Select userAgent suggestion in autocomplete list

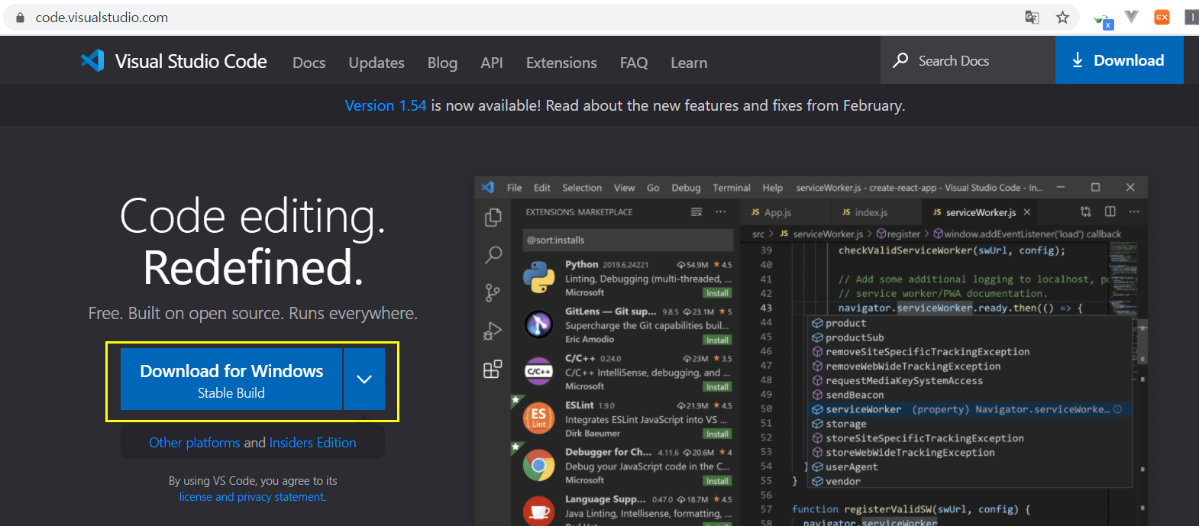tap(970, 467)
